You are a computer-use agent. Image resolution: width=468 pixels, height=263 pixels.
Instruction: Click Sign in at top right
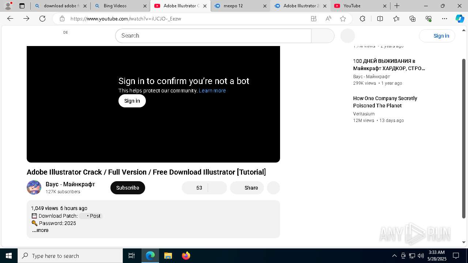point(437,36)
